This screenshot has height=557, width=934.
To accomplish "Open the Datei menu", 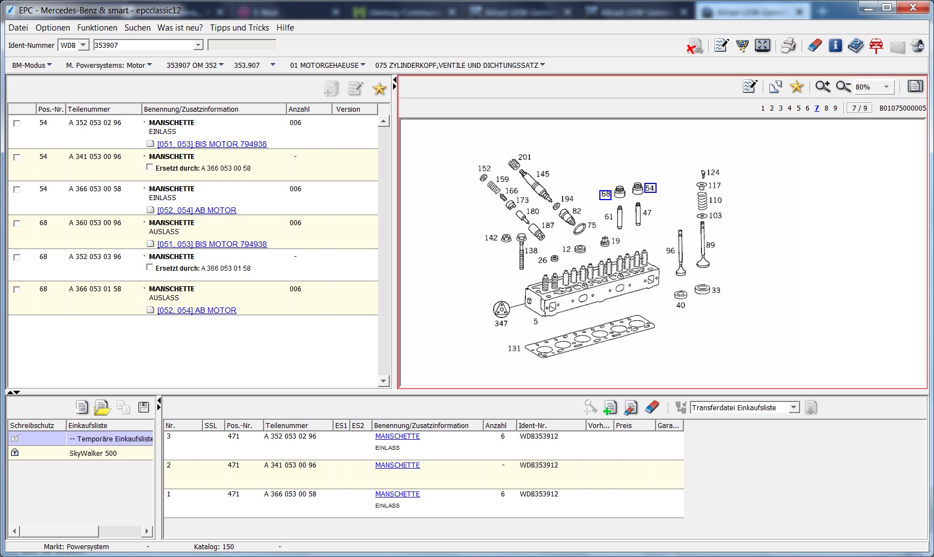I will click(x=18, y=28).
